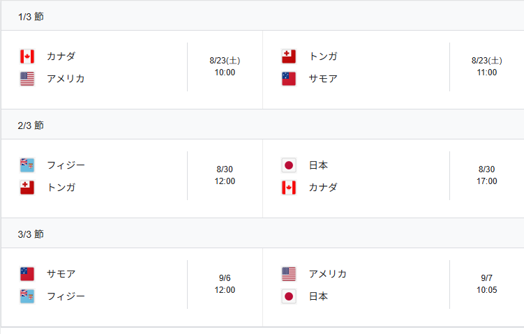Click the 9/7 10:05 match time

pos(486,284)
